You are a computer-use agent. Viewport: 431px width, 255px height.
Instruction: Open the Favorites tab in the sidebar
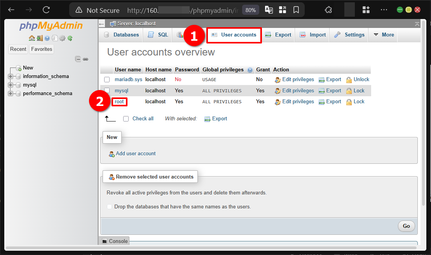pyautogui.click(x=41, y=49)
